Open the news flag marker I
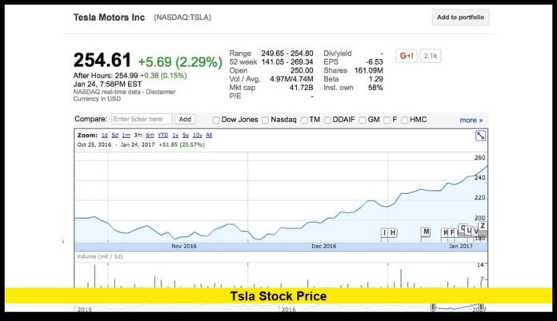The image size is (557, 321). pos(385,232)
